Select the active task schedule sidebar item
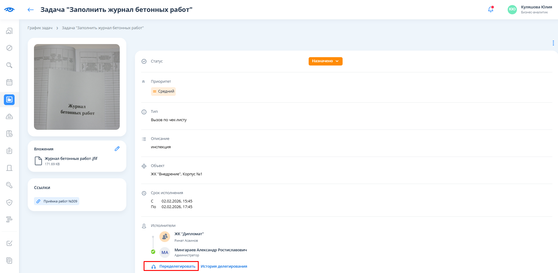 click(9, 99)
